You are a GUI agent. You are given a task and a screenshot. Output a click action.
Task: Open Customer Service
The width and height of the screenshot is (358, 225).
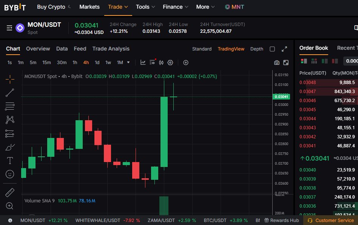(331, 220)
